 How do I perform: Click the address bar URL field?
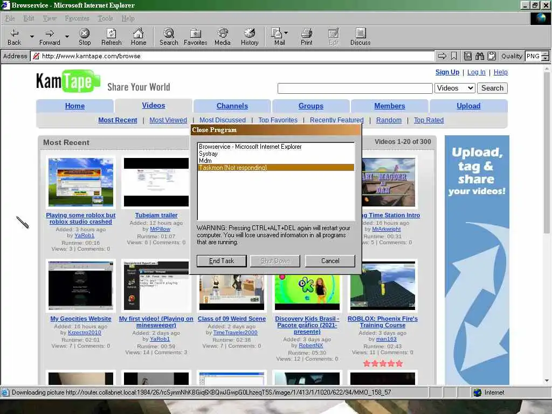pyautogui.click(x=232, y=56)
